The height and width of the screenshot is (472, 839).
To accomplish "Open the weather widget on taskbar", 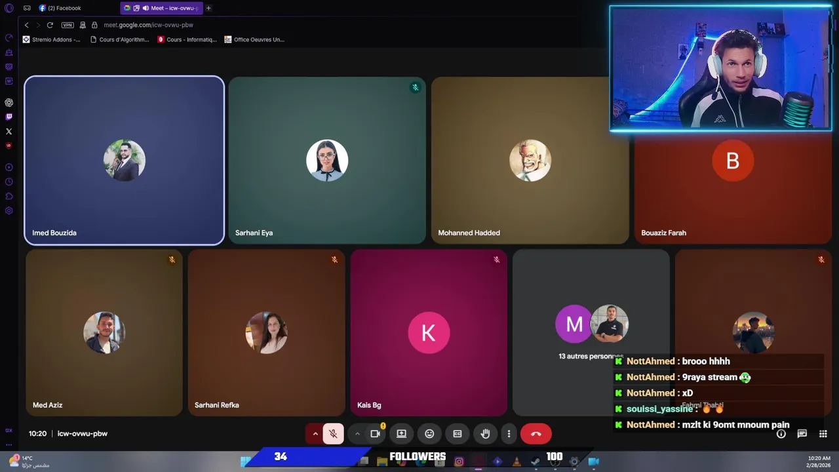I will point(28,462).
